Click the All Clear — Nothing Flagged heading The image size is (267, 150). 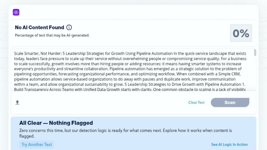(56, 123)
